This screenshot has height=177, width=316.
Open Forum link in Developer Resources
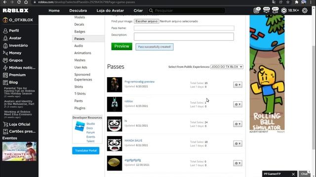(90, 132)
